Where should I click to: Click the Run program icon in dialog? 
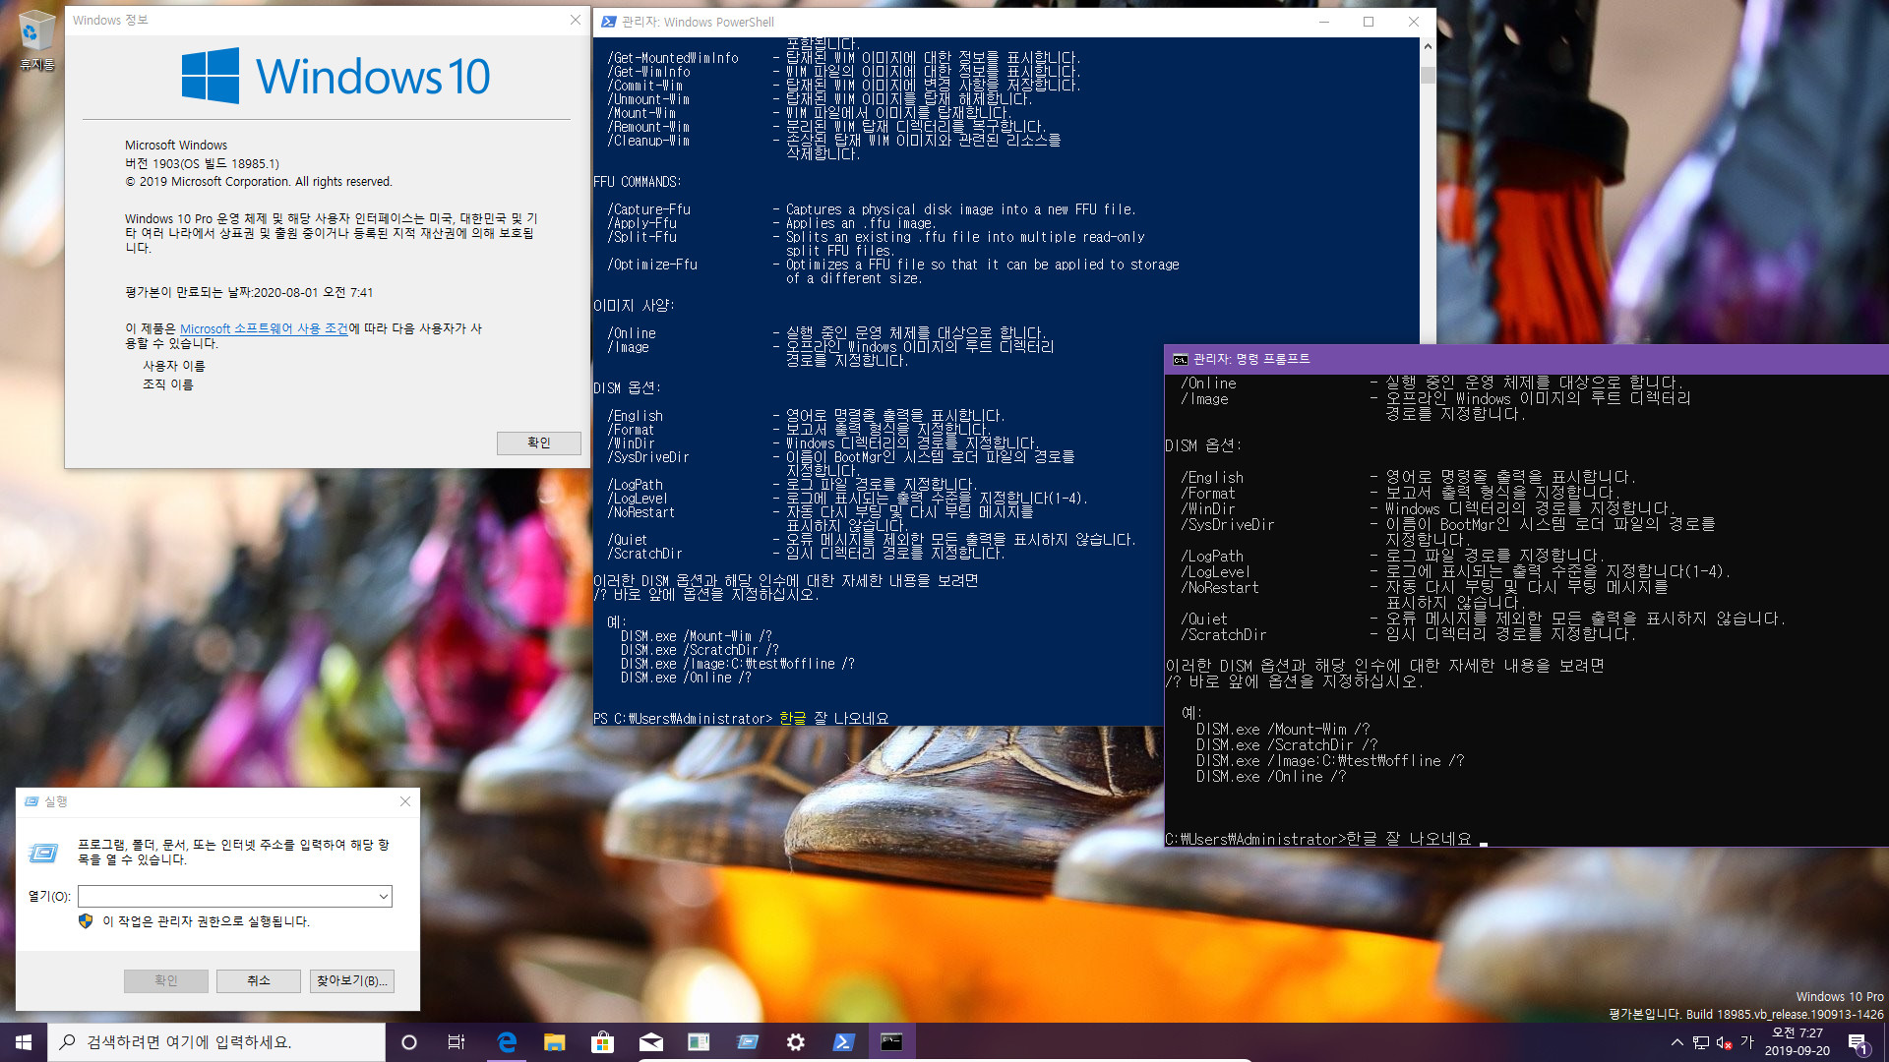[x=43, y=853]
